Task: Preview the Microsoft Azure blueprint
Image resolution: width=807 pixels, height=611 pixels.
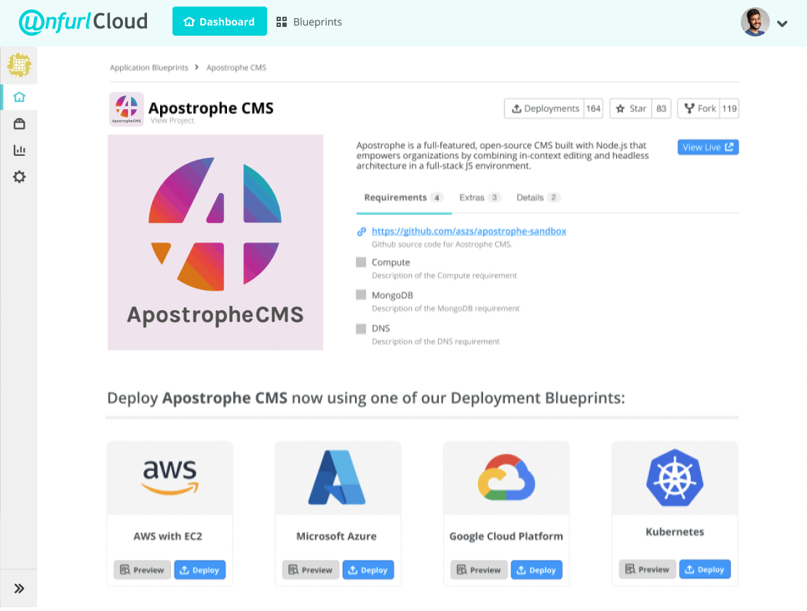Action: [x=310, y=569]
